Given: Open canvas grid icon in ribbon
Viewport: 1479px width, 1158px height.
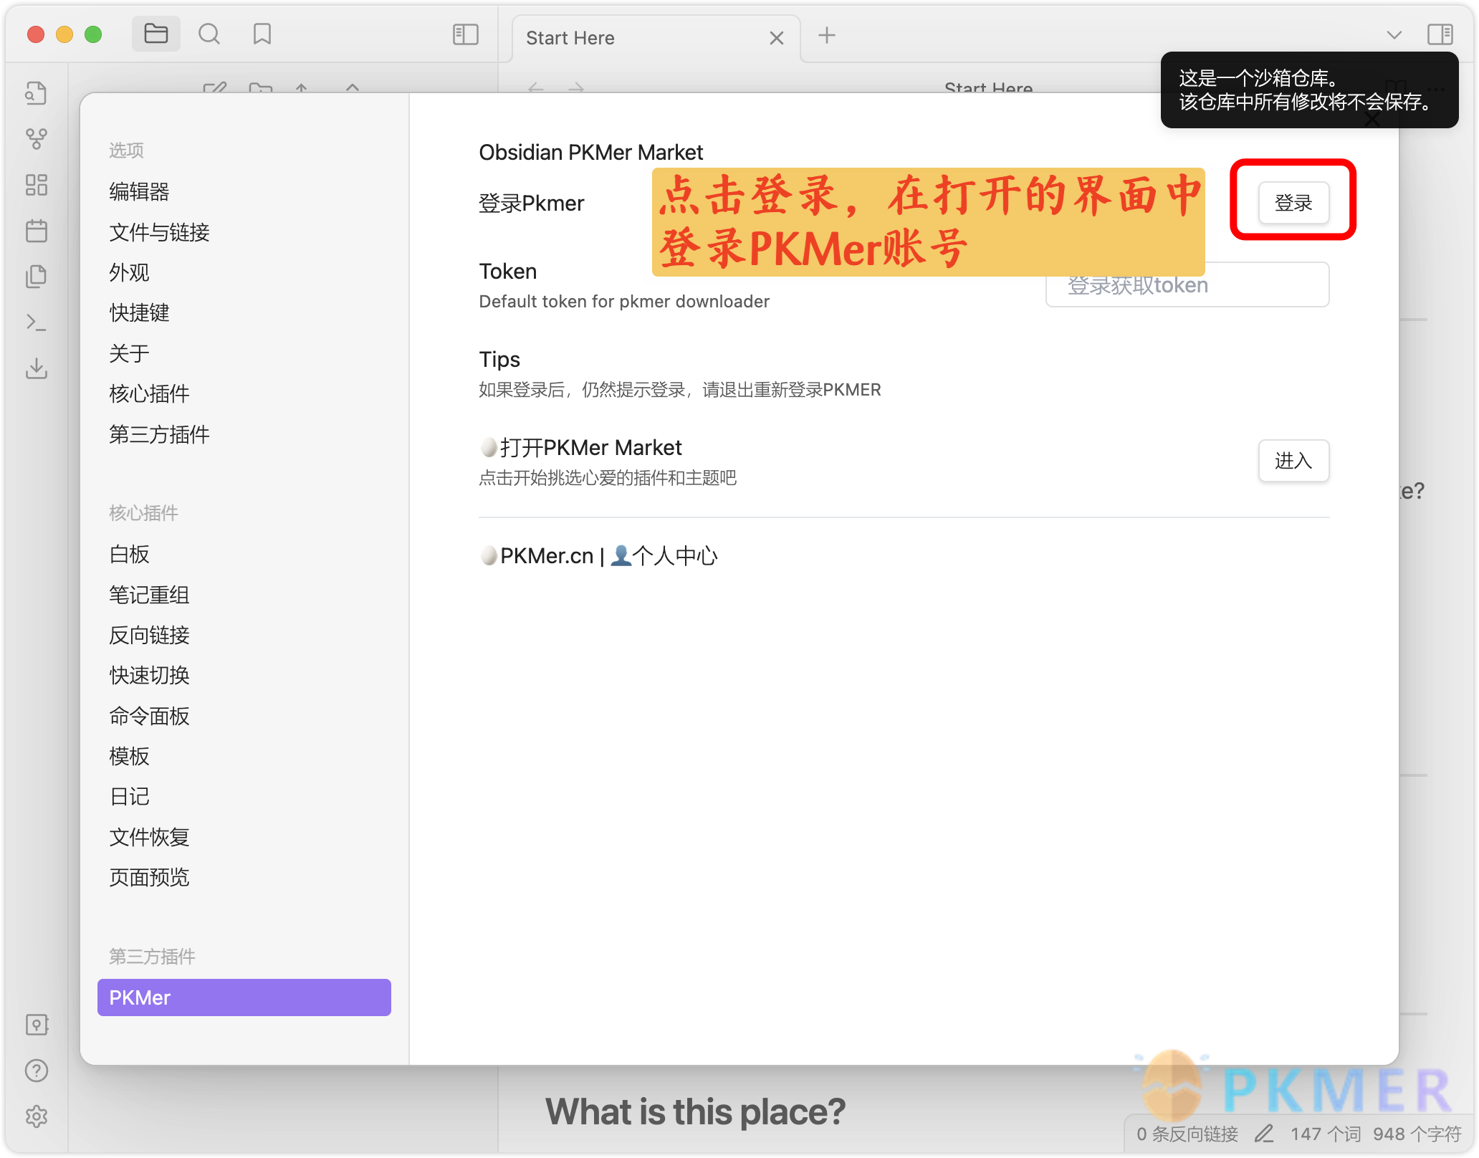Looking at the screenshot, I should 37,185.
